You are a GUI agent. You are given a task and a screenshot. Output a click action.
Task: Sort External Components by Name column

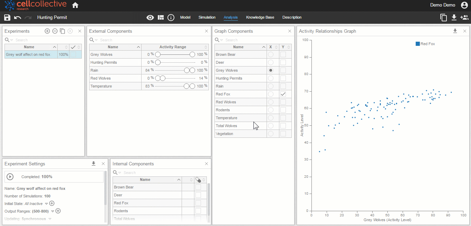tap(115, 47)
